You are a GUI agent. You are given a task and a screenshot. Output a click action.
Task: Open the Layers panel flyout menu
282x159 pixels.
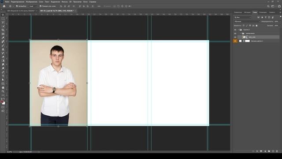pos(280,12)
